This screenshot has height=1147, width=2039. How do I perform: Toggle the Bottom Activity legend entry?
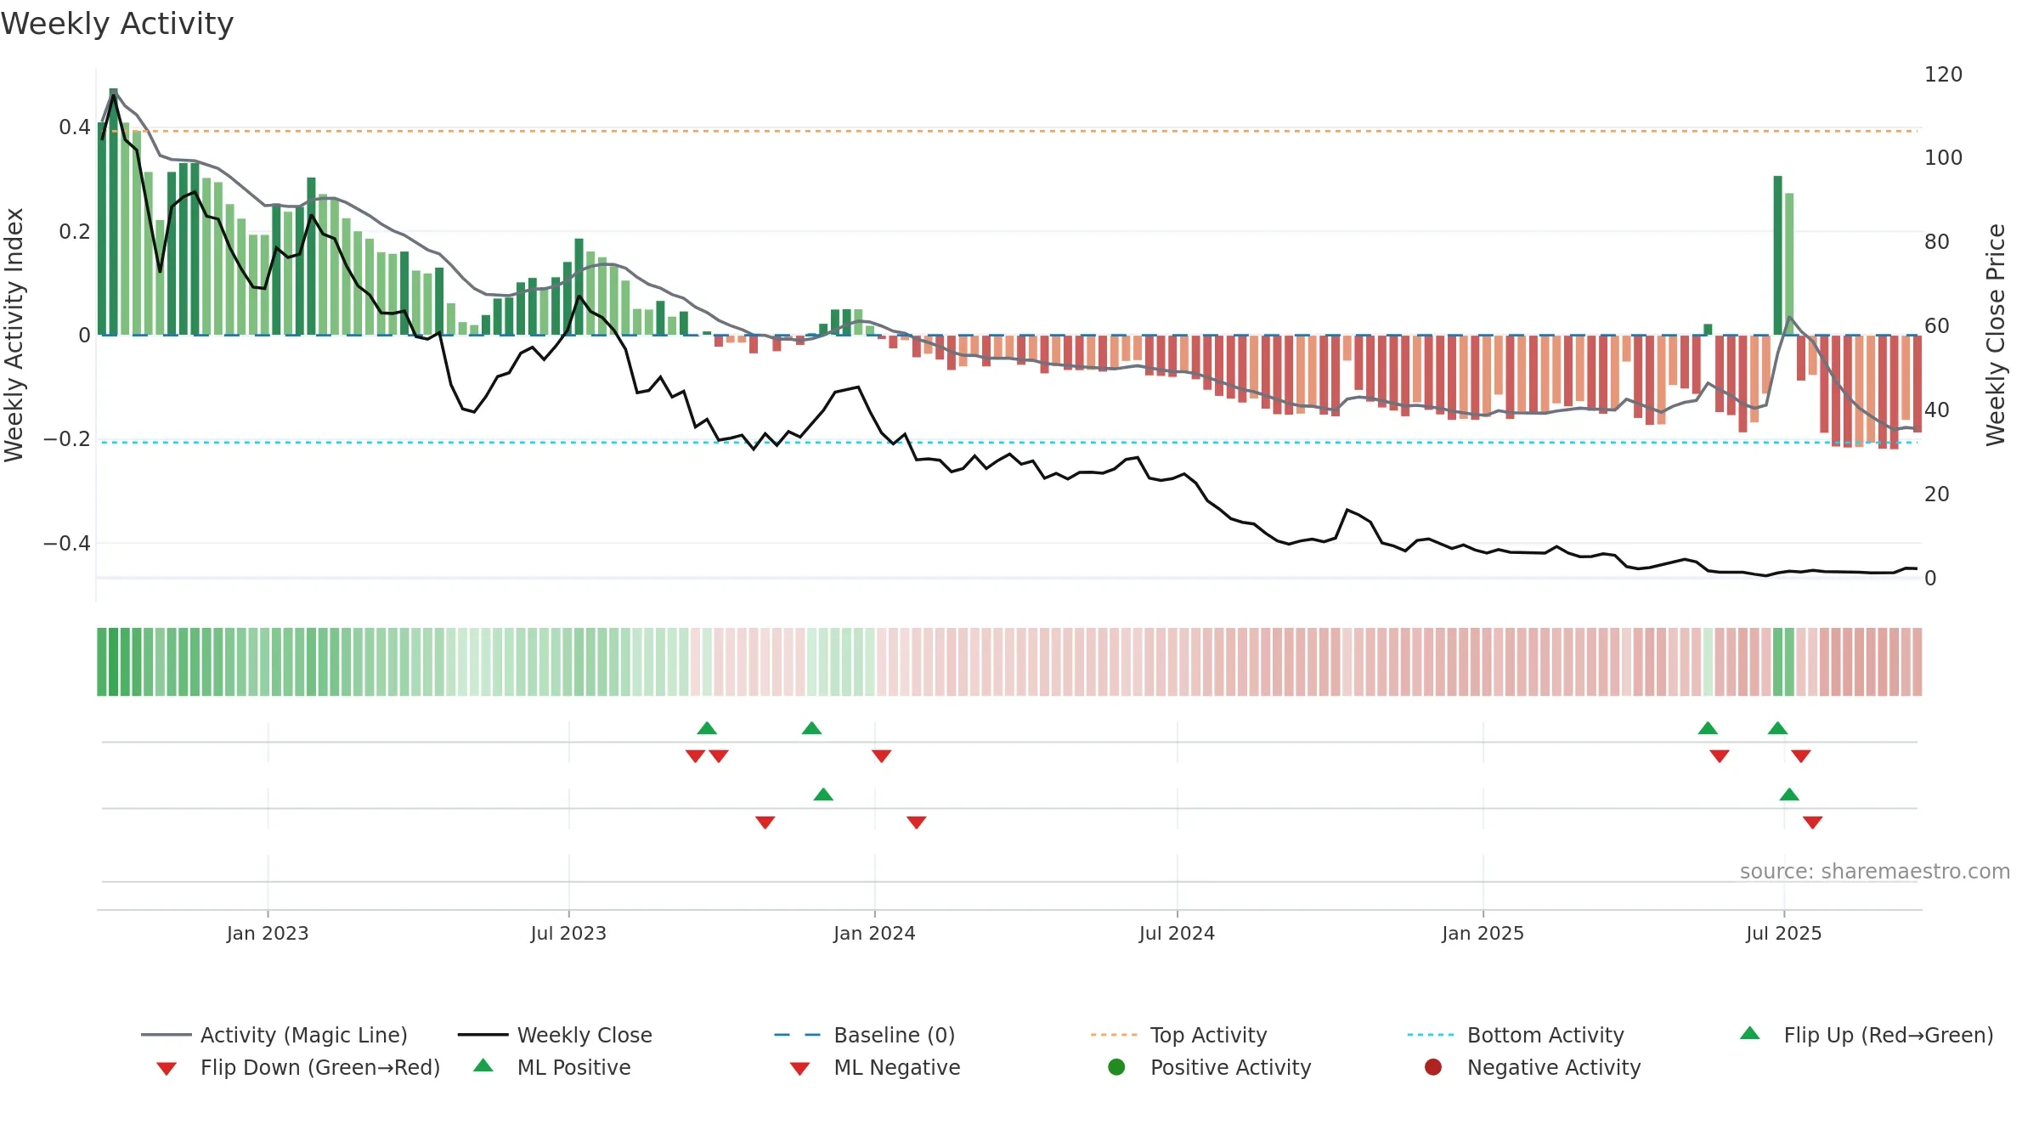coord(1516,1035)
